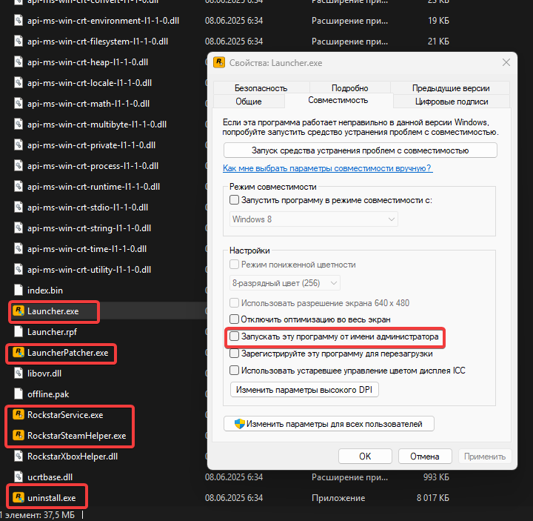Screen dimensions: 533x521
Task: Select the file named RockstarXboxHelper.dll
Action: pyautogui.click(x=73, y=457)
